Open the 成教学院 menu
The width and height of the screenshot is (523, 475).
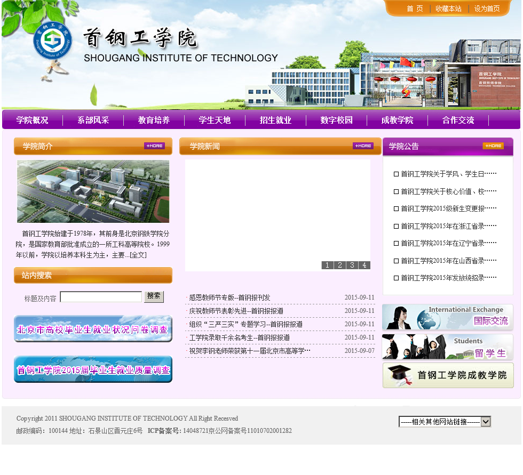[x=397, y=120]
